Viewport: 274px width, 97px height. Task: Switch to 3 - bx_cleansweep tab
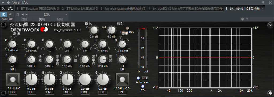(123, 9)
